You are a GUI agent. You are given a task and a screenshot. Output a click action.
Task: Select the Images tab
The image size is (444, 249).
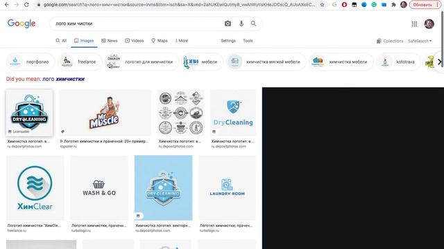(x=84, y=41)
